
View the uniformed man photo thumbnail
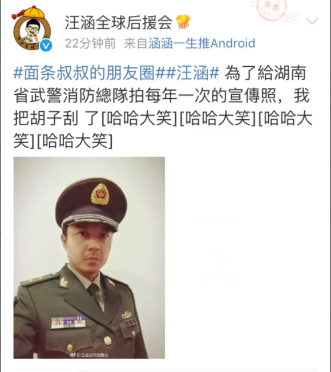[x=89, y=257]
